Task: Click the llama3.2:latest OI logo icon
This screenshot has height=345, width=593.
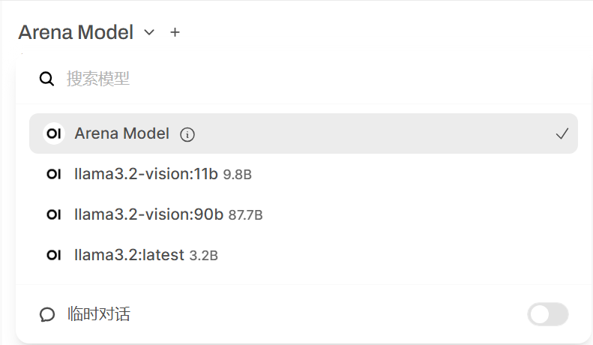Action: point(53,255)
